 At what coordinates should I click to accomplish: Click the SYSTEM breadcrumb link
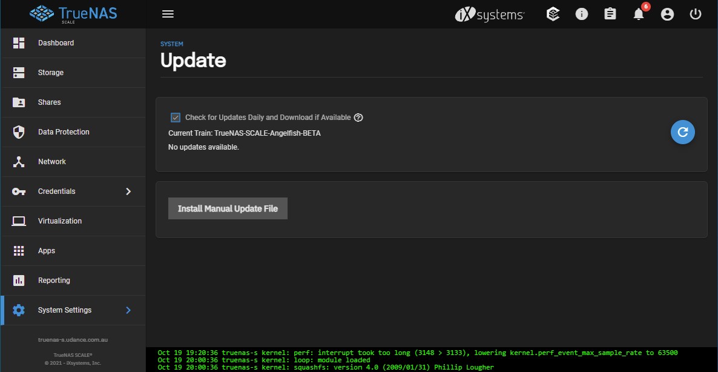(172, 44)
